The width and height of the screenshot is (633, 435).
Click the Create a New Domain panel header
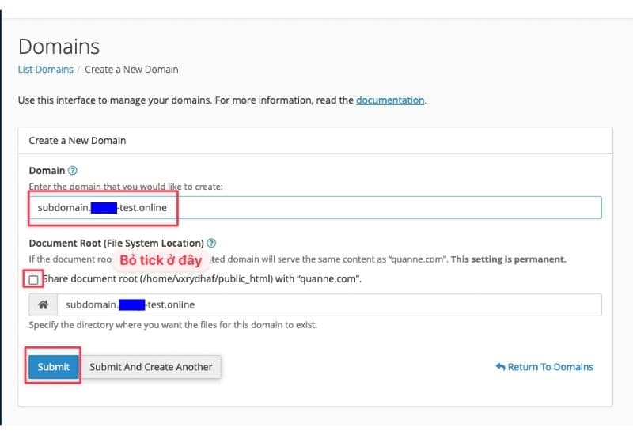315,141
